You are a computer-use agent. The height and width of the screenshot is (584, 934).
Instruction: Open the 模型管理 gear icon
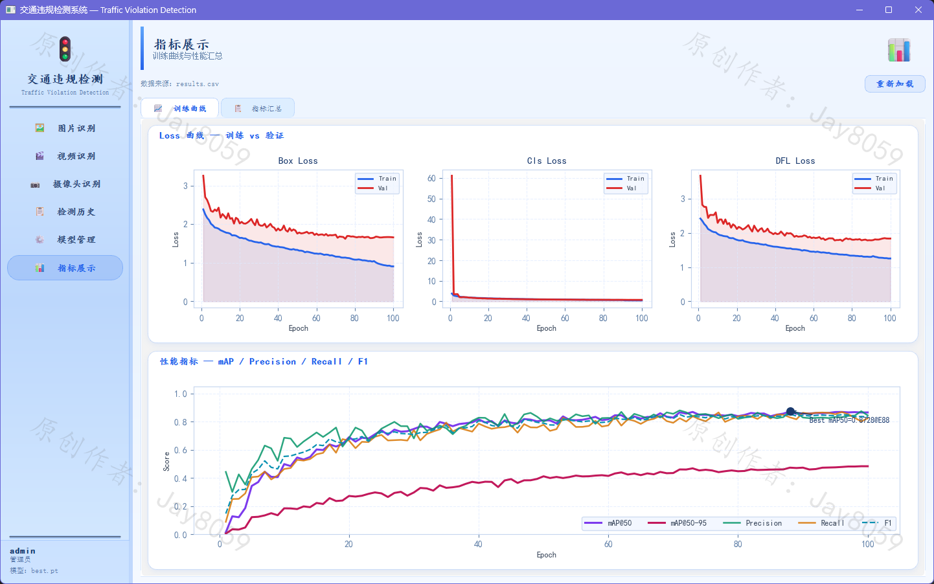coord(40,240)
